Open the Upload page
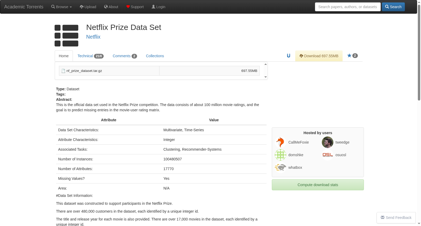This screenshot has width=421, height=226. 88,7
